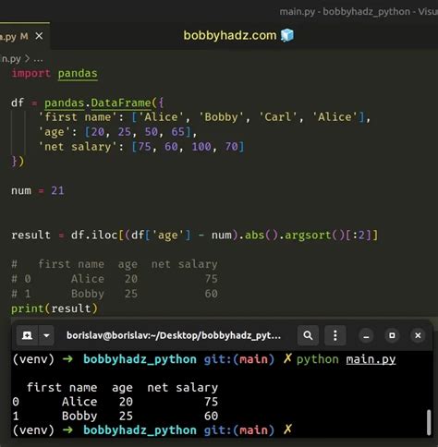Click the terminal scrollbar handle

tap(429, 422)
